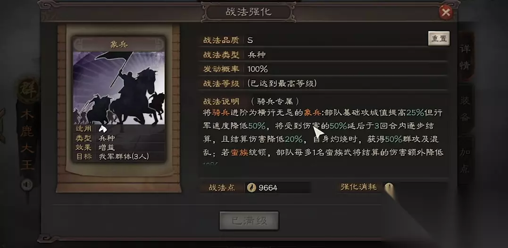Click the 象兵 card title banner
The image size is (508, 248).
[x=119, y=44]
